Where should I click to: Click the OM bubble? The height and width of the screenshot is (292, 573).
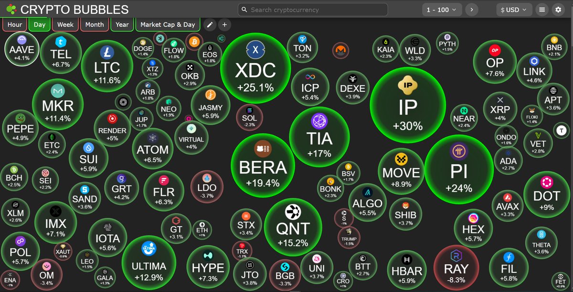46,274
